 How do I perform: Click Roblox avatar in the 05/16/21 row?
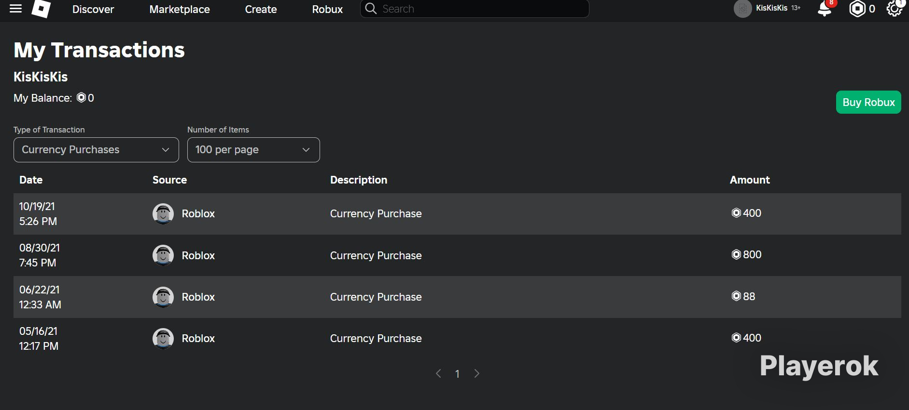163,338
